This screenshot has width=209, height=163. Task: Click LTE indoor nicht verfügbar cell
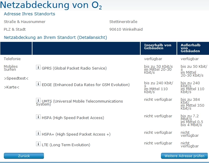(158, 143)
